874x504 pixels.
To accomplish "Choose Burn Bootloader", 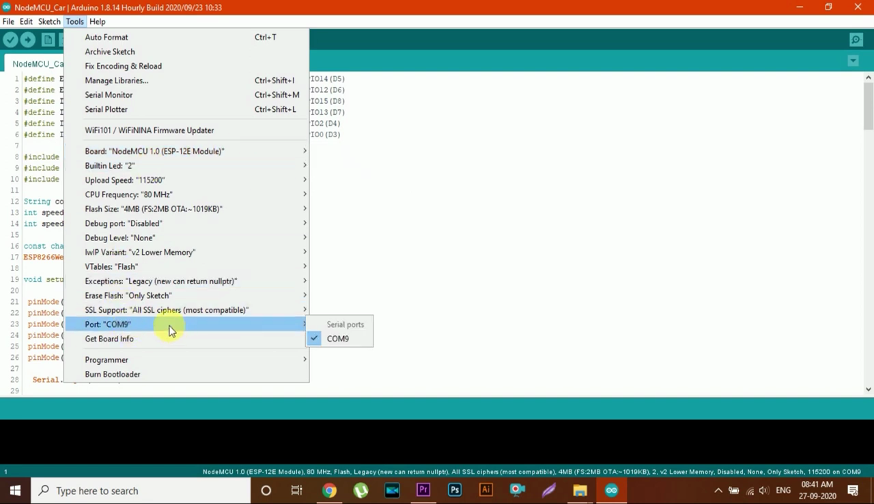I will pos(186,374).
